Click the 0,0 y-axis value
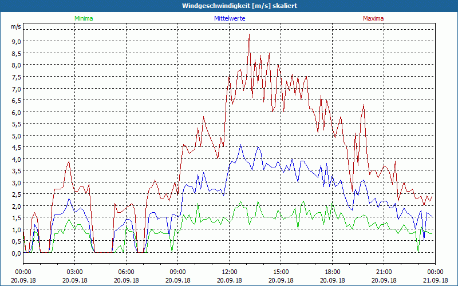 coord(17,253)
